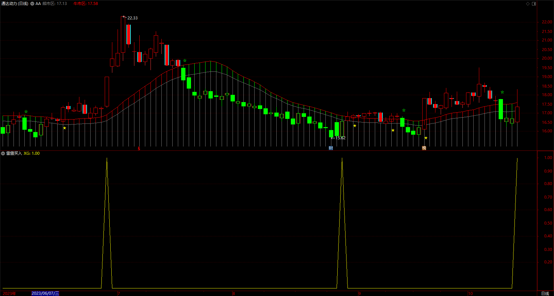Screen dimensions: 554x296
Task: Click the 22.33 high price label
Action: coord(132,18)
